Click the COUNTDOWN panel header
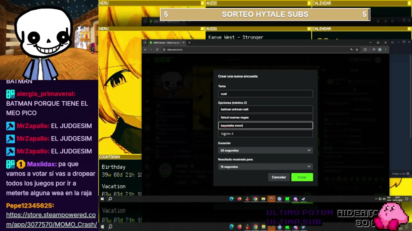 coord(120,157)
